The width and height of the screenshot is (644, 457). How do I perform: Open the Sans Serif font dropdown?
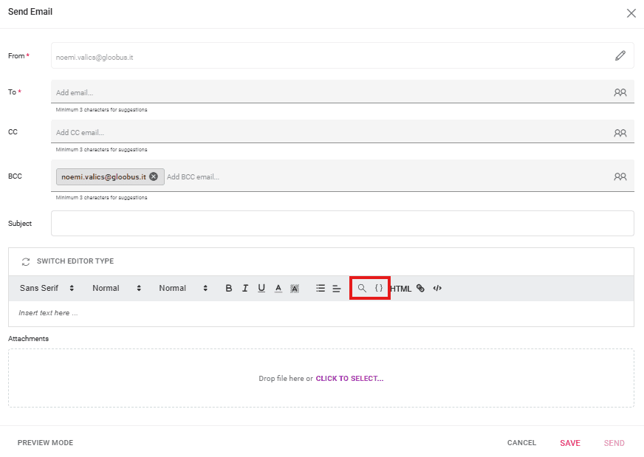[47, 289]
